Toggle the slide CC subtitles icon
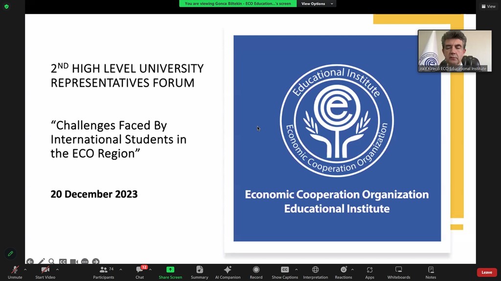This screenshot has height=281, width=501. click(63, 261)
